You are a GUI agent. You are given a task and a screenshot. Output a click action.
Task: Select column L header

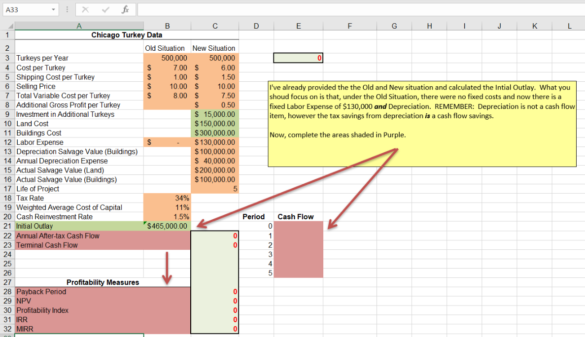(x=569, y=26)
